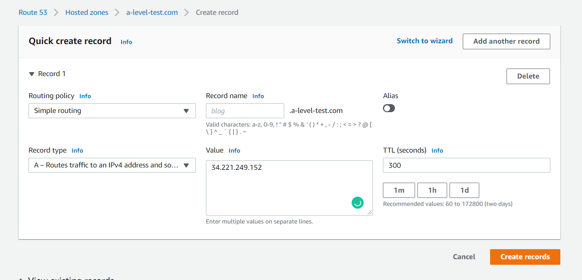Set TTL to 1h preset
This screenshot has height=280, width=582.
coord(432,190)
